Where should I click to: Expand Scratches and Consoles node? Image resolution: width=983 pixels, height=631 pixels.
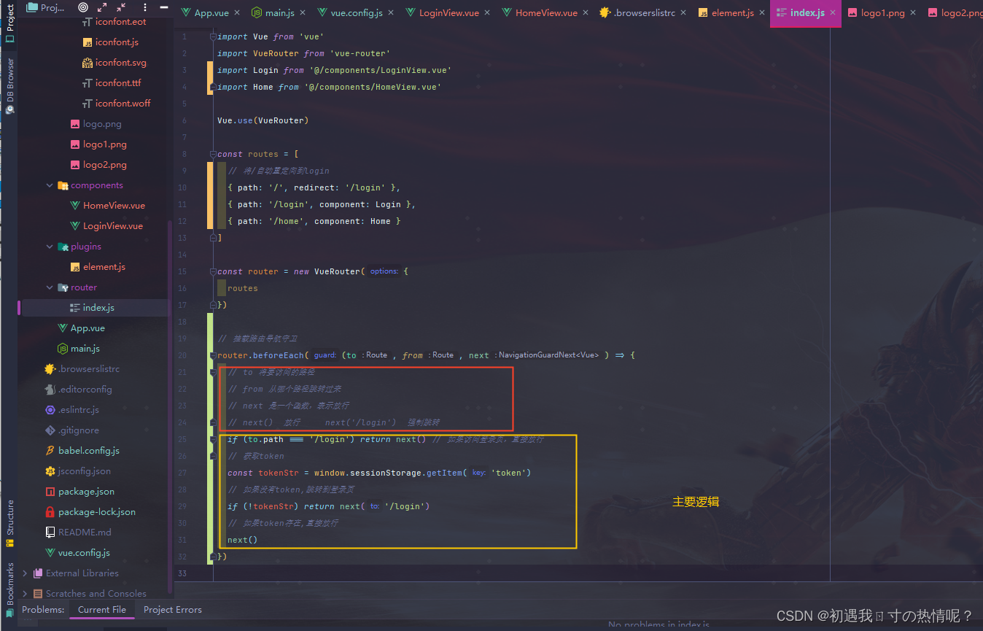click(26, 594)
